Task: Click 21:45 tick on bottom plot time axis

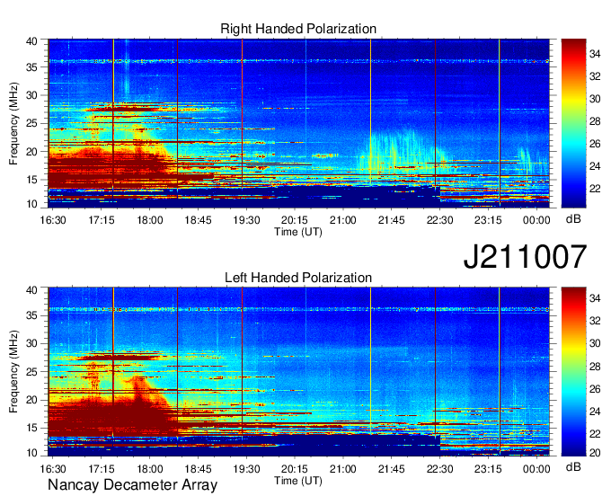Action: (391, 469)
